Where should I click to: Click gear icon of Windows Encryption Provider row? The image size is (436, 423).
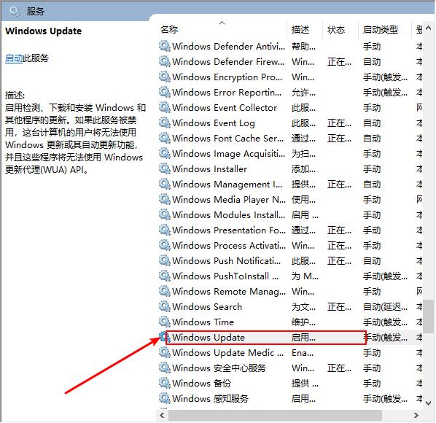tap(165, 77)
